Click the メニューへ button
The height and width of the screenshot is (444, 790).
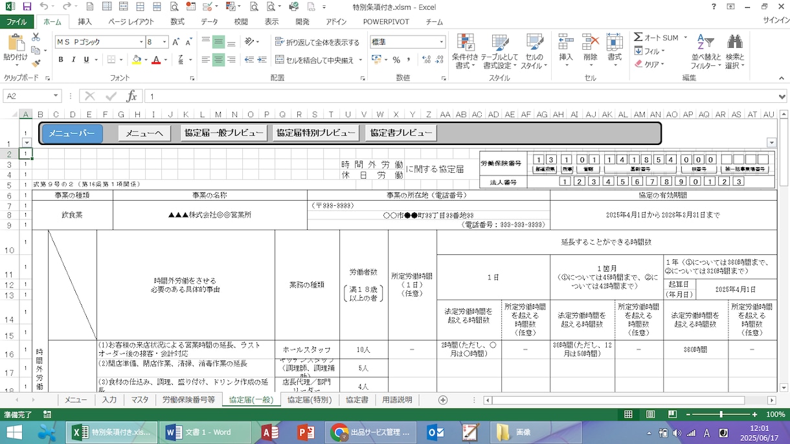click(x=144, y=133)
